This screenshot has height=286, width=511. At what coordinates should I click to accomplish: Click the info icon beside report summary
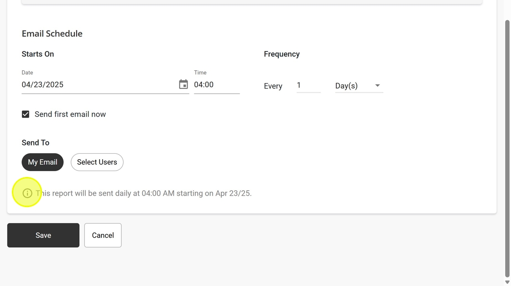click(x=27, y=193)
